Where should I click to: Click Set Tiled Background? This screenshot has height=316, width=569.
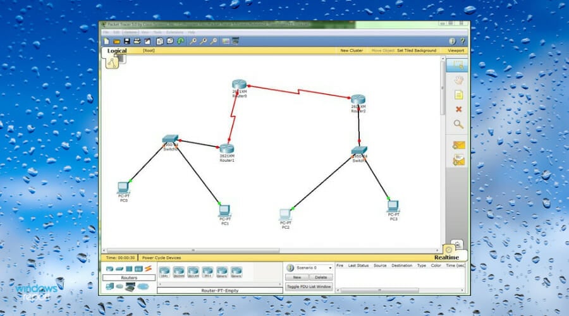click(417, 51)
